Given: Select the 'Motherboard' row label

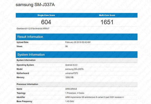Looking at the screenshot, I should pos(23,73).
